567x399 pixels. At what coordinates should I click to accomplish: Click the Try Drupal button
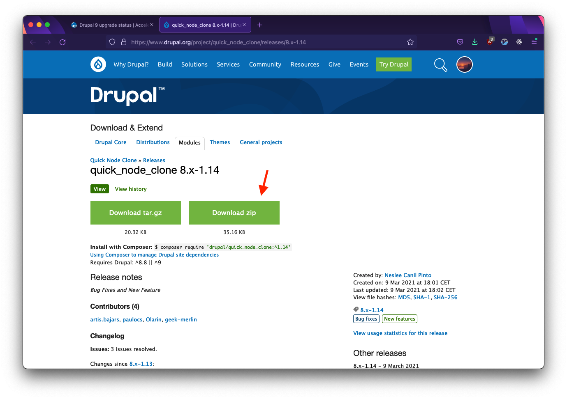(x=394, y=64)
